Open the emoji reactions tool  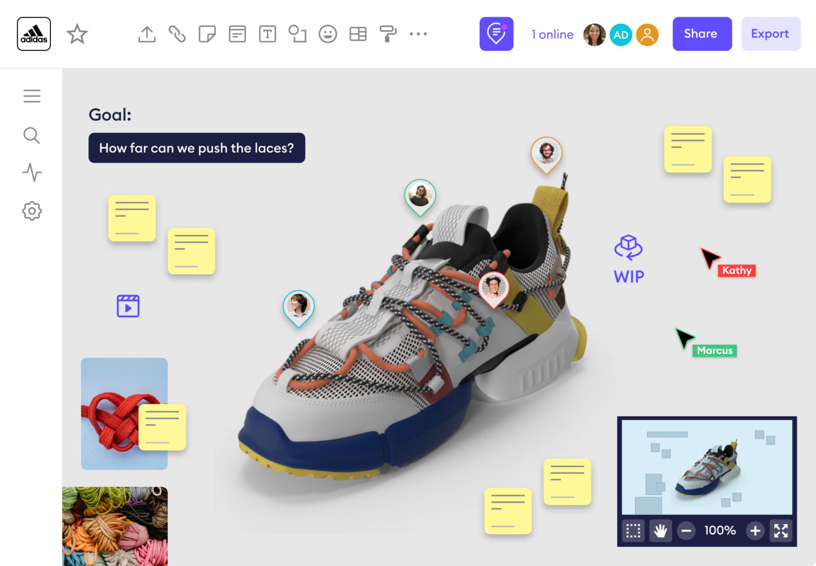[328, 34]
